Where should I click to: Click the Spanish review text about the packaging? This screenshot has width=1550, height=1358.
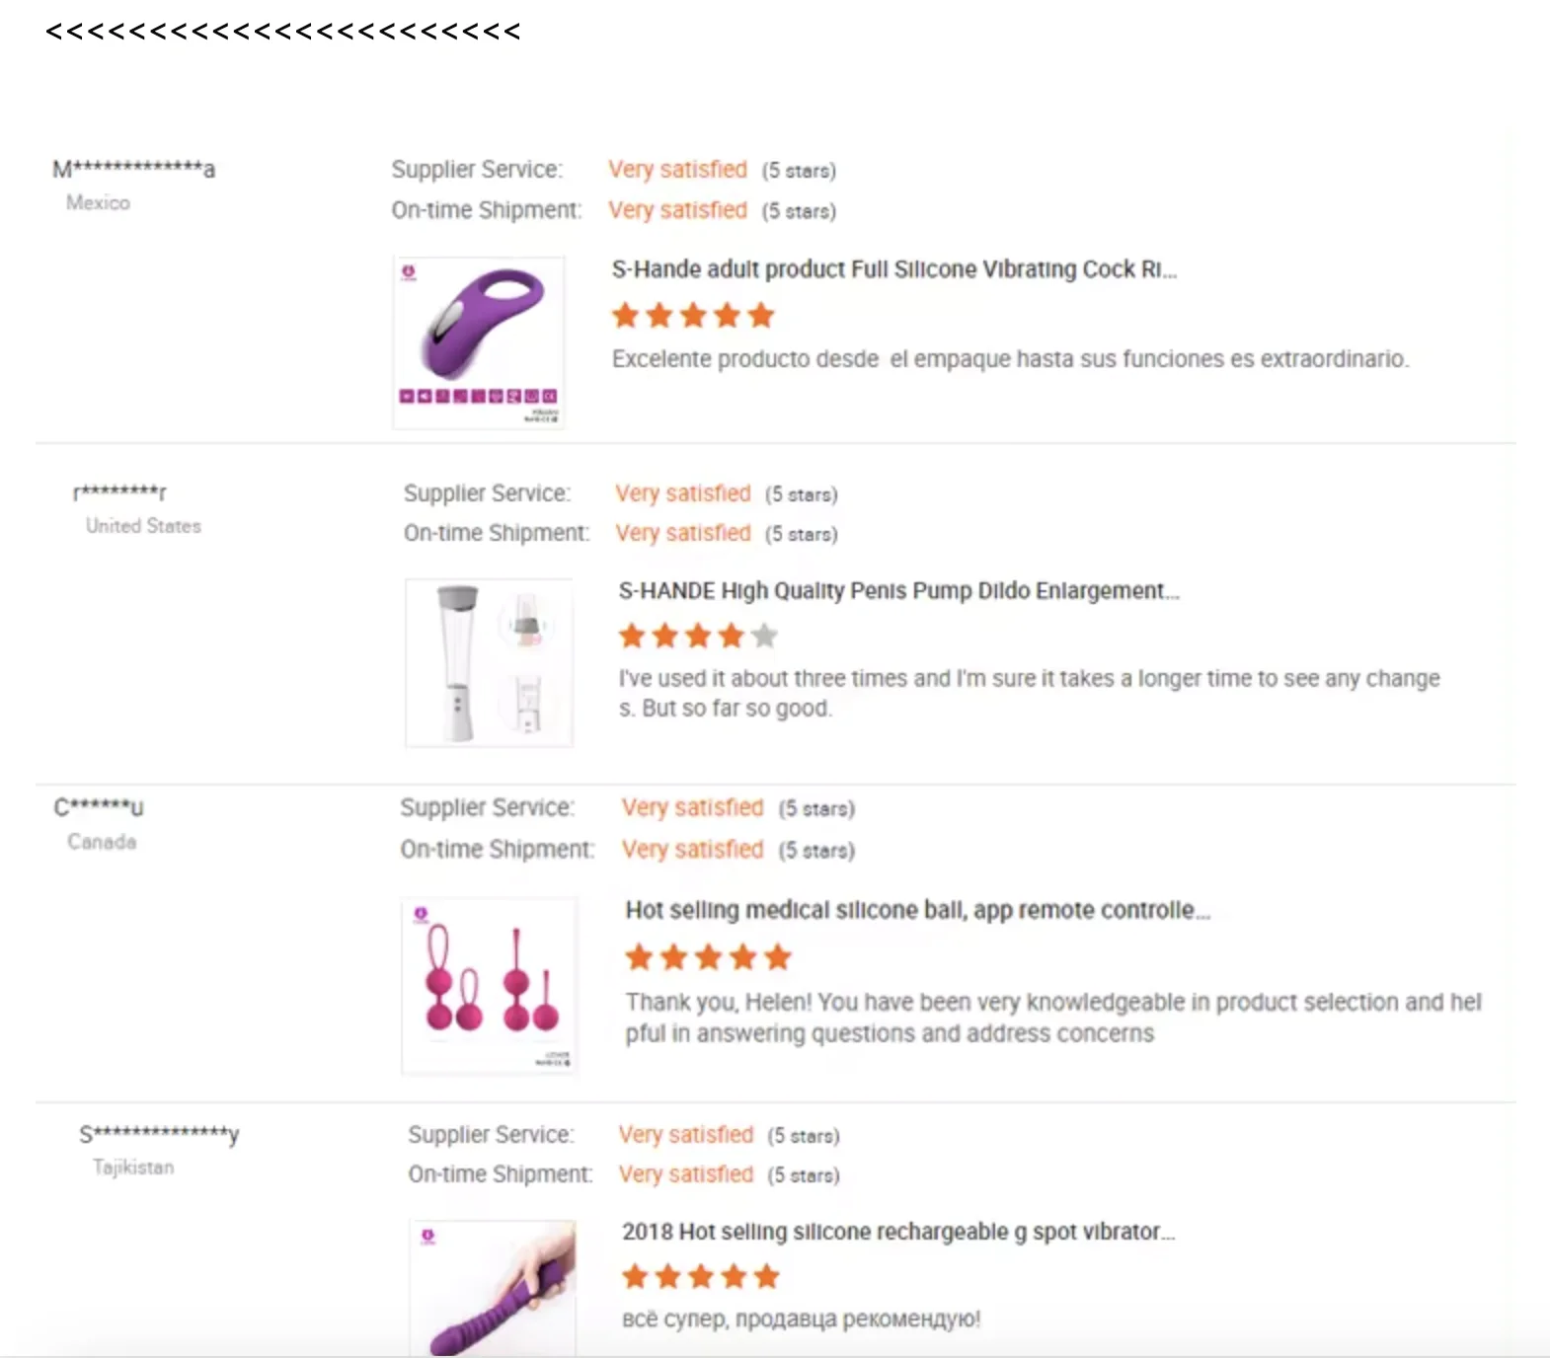coord(1009,359)
